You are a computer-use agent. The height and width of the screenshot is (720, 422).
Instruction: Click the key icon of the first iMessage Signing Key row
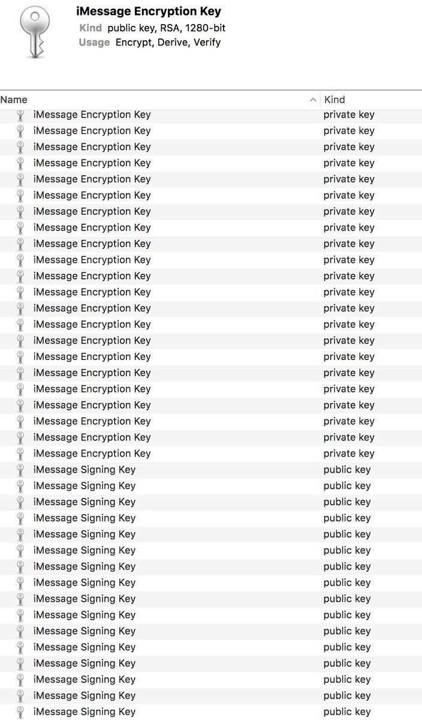pos(20,470)
